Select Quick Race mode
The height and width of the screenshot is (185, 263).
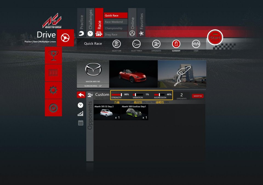[x=116, y=15]
